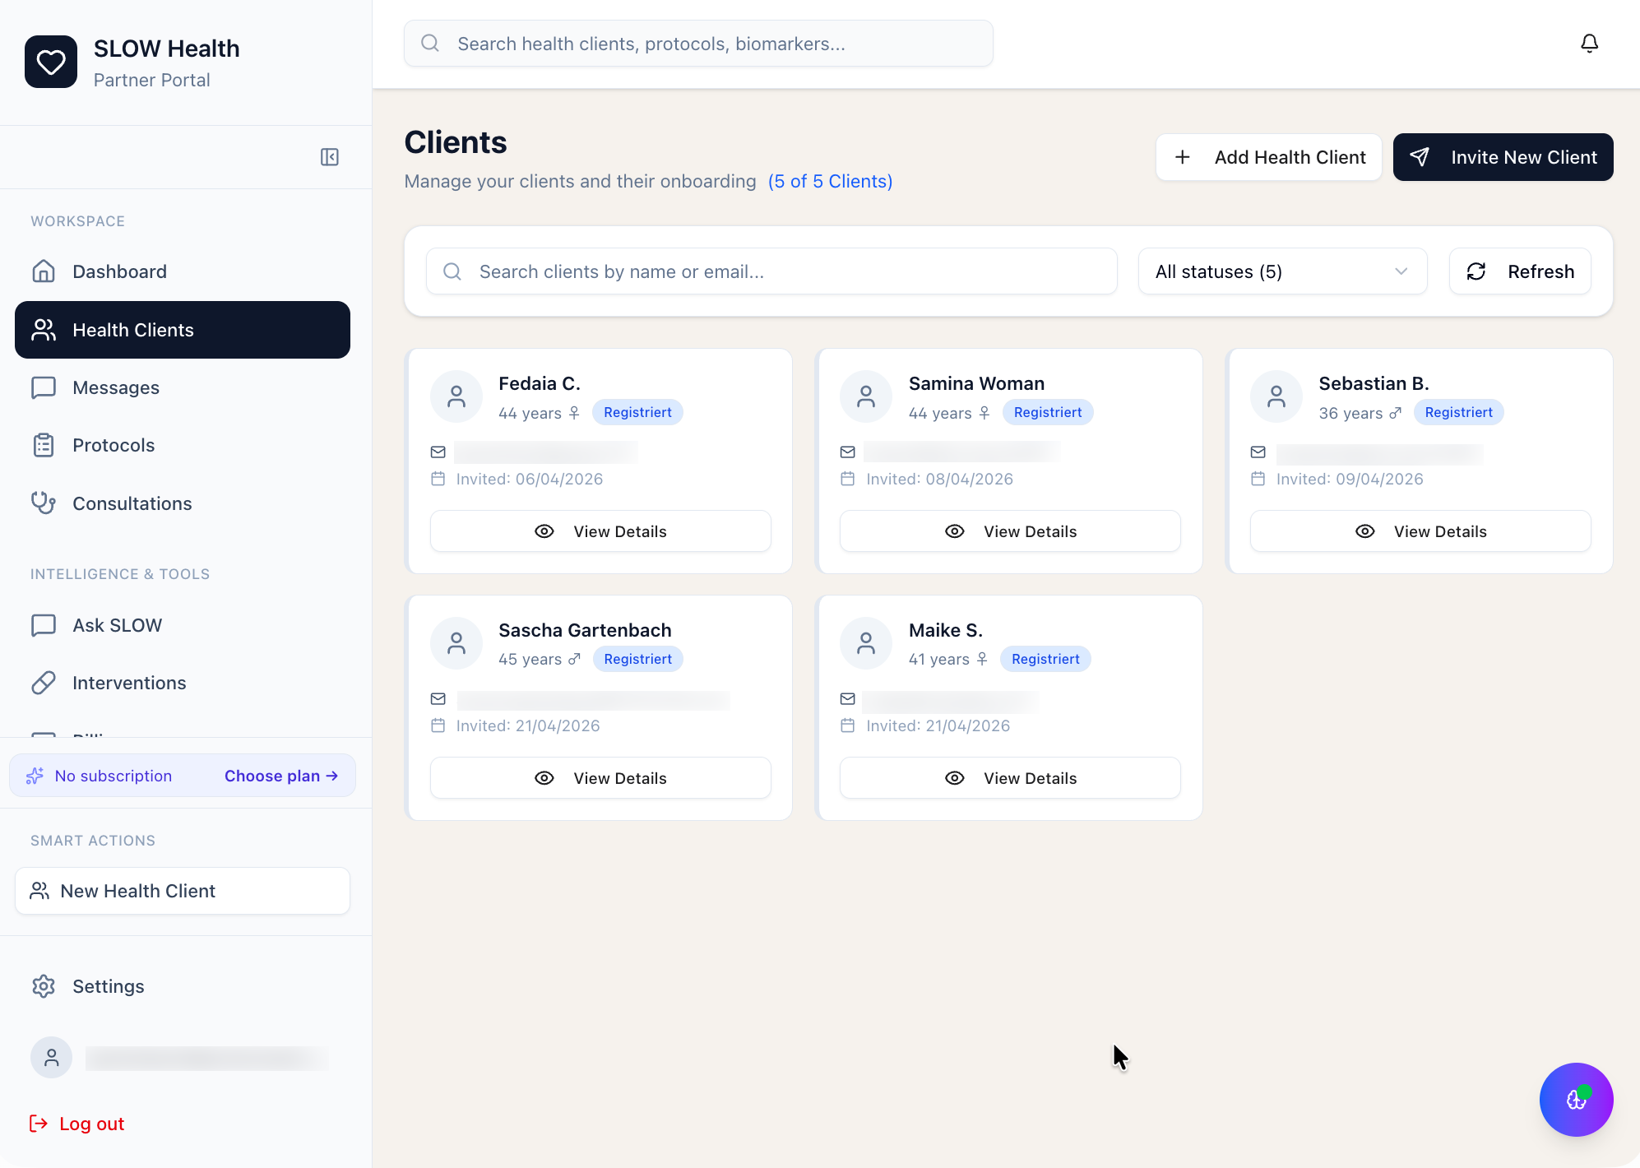Select Health Clients in sidebar
The width and height of the screenshot is (1640, 1168).
click(183, 330)
